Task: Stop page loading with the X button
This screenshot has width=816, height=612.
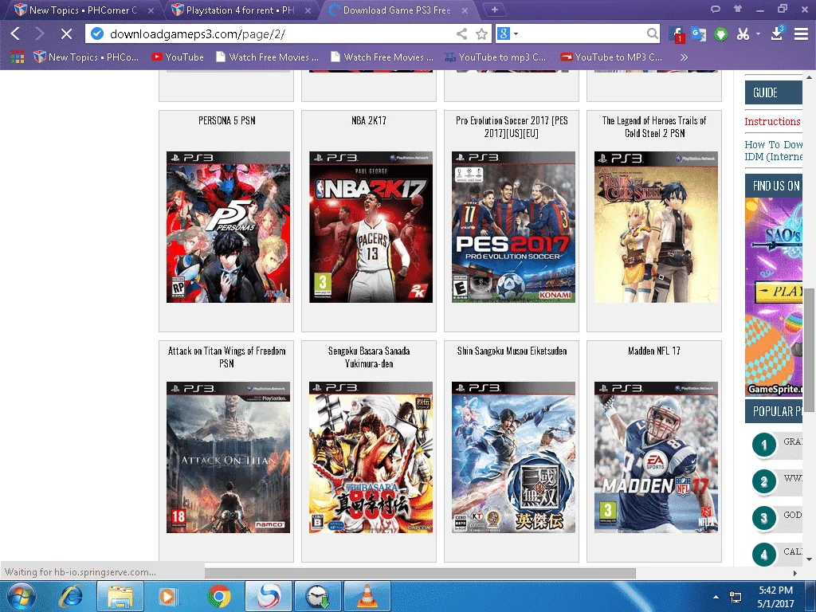Action: coord(66,34)
